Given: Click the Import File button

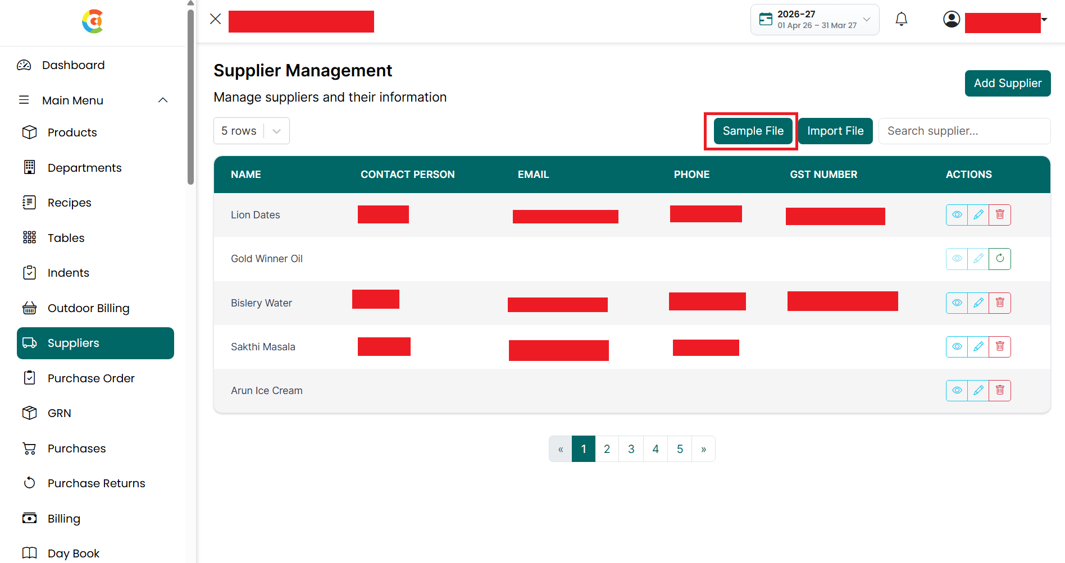Looking at the screenshot, I should click(x=835, y=131).
